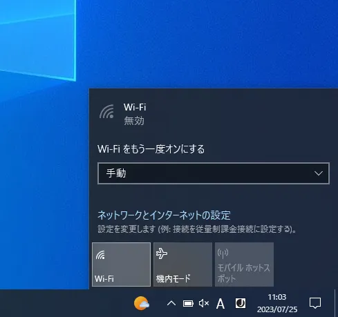This screenshot has height=317, width=338.
Task: Click the clock showing 11:03
Action: pos(277,297)
